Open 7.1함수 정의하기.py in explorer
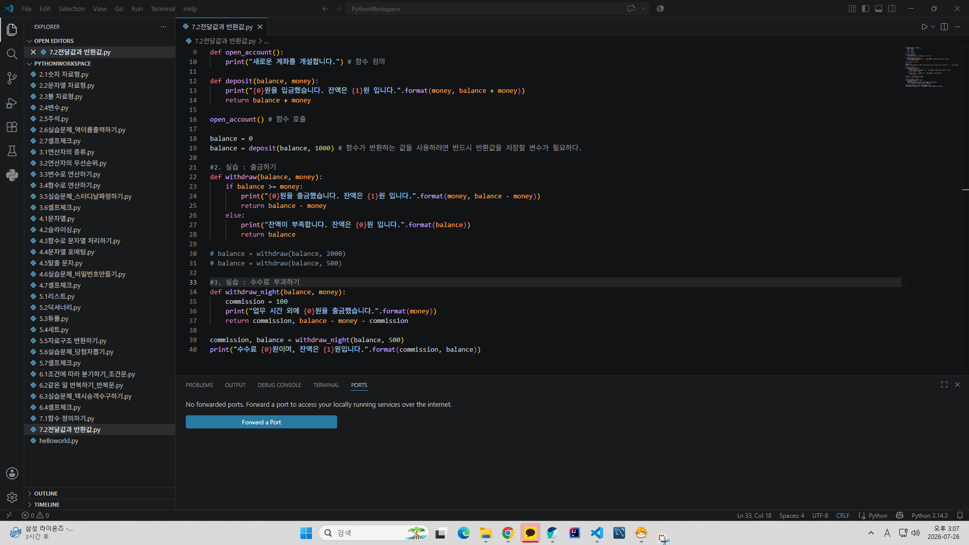Screen dimensions: 969x545 pos(100,418)
